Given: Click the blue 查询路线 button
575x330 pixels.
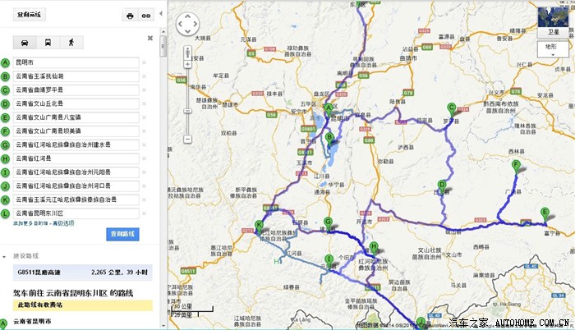Looking at the screenshot, I should [x=124, y=234].
